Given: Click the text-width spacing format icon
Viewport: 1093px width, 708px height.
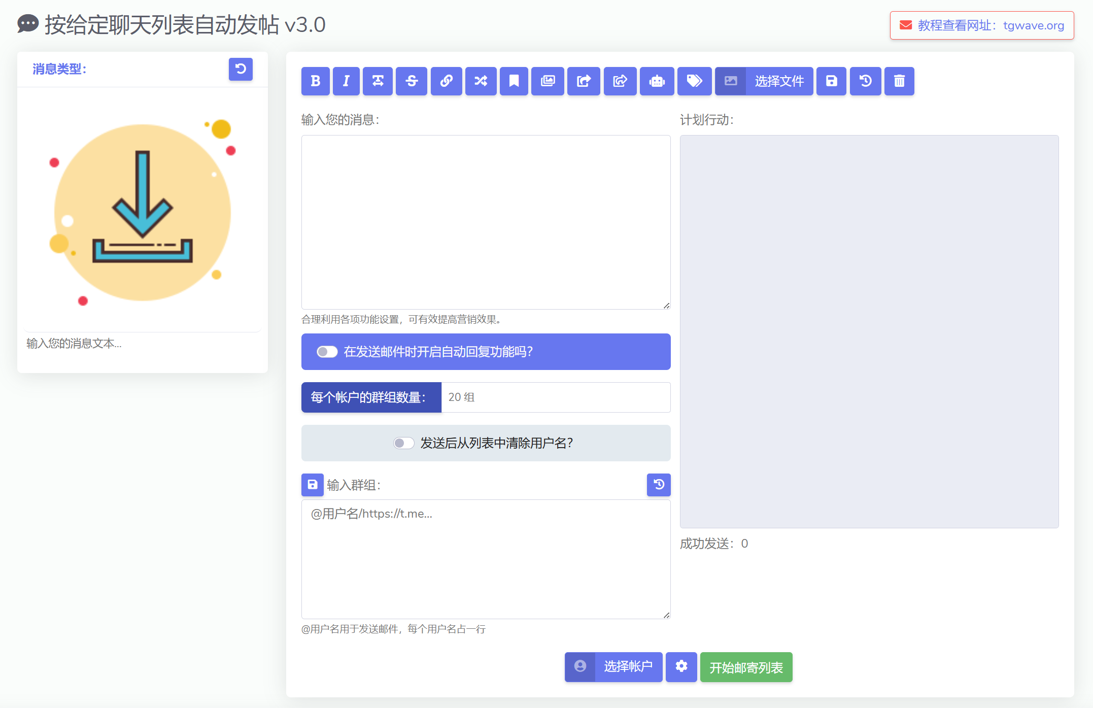Looking at the screenshot, I should click(x=378, y=81).
